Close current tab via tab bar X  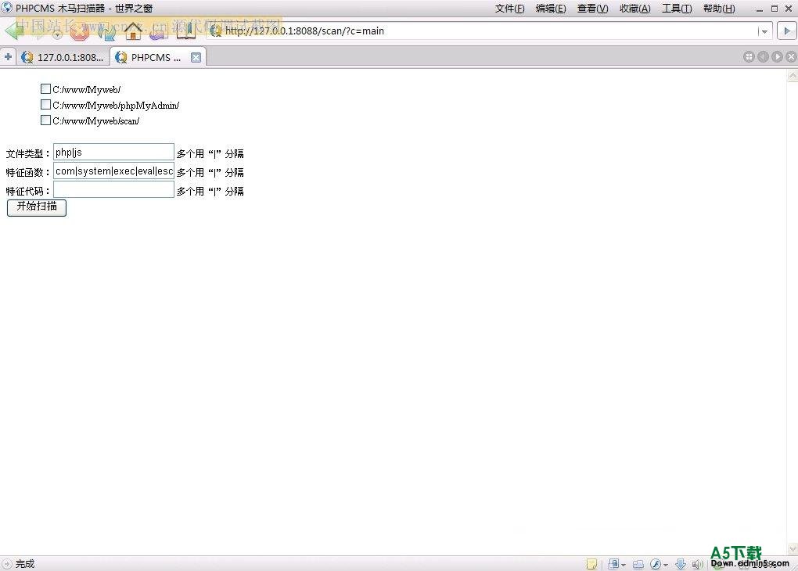click(791, 57)
